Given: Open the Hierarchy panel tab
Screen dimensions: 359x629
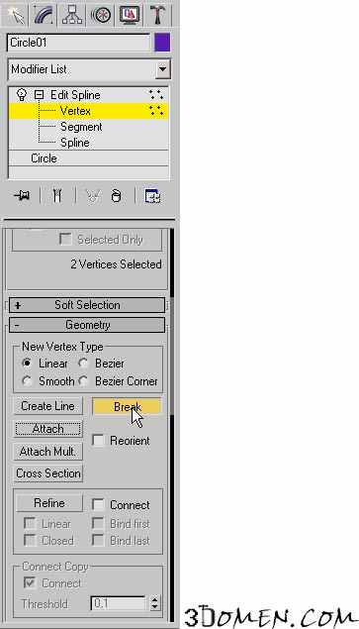Looking at the screenshot, I should pyautogui.click(x=73, y=15).
